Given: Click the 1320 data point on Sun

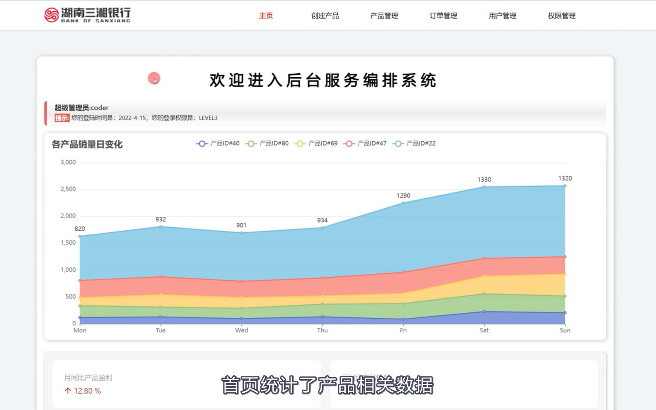Looking at the screenshot, I should [565, 186].
